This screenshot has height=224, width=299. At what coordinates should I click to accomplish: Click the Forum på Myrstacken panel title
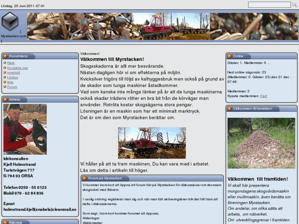(x=105, y=178)
